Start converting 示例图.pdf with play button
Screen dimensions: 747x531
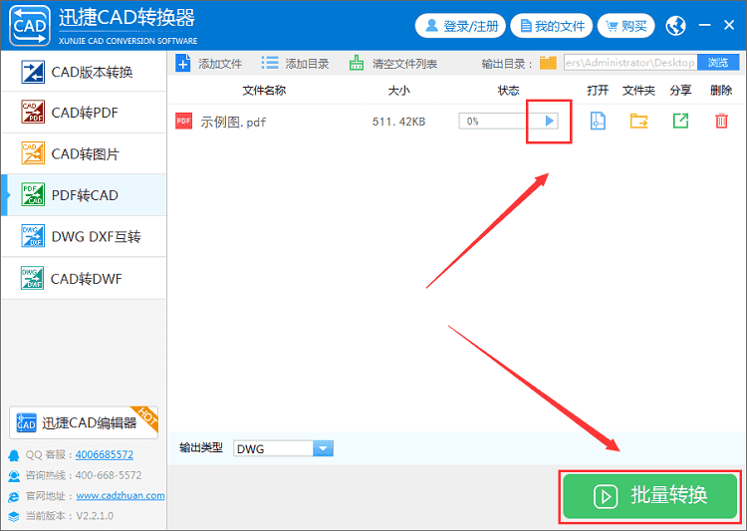pyautogui.click(x=549, y=121)
